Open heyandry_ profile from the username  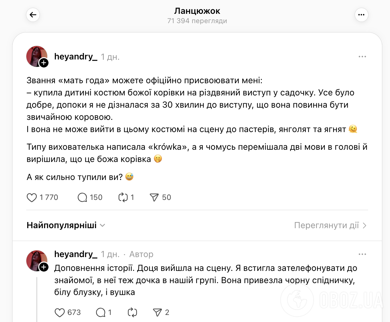point(76,56)
